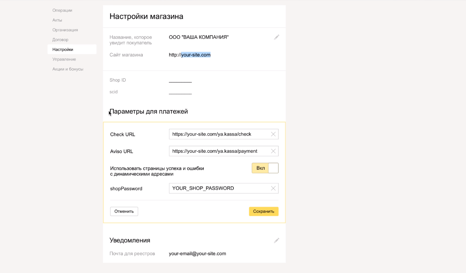The height and width of the screenshot is (273, 466).
Task: Focus the Aviso URL input field
Action: click(x=218, y=151)
